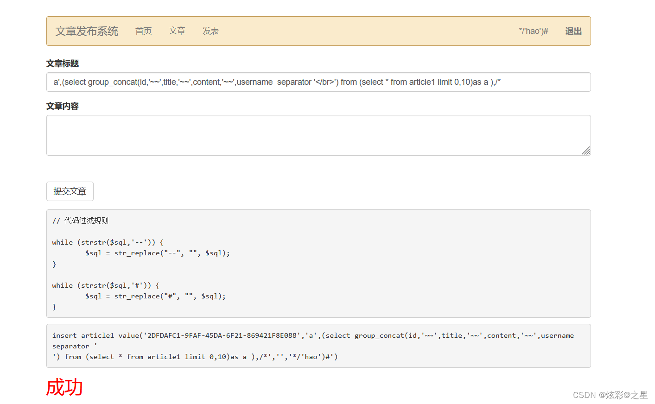Click the while (strstr($sql,'#')) line
The image size is (655, 404).
[106, 285]
